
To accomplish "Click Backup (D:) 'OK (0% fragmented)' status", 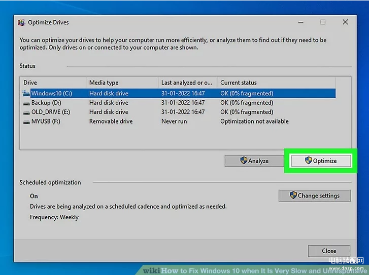I will coord(247,103).
